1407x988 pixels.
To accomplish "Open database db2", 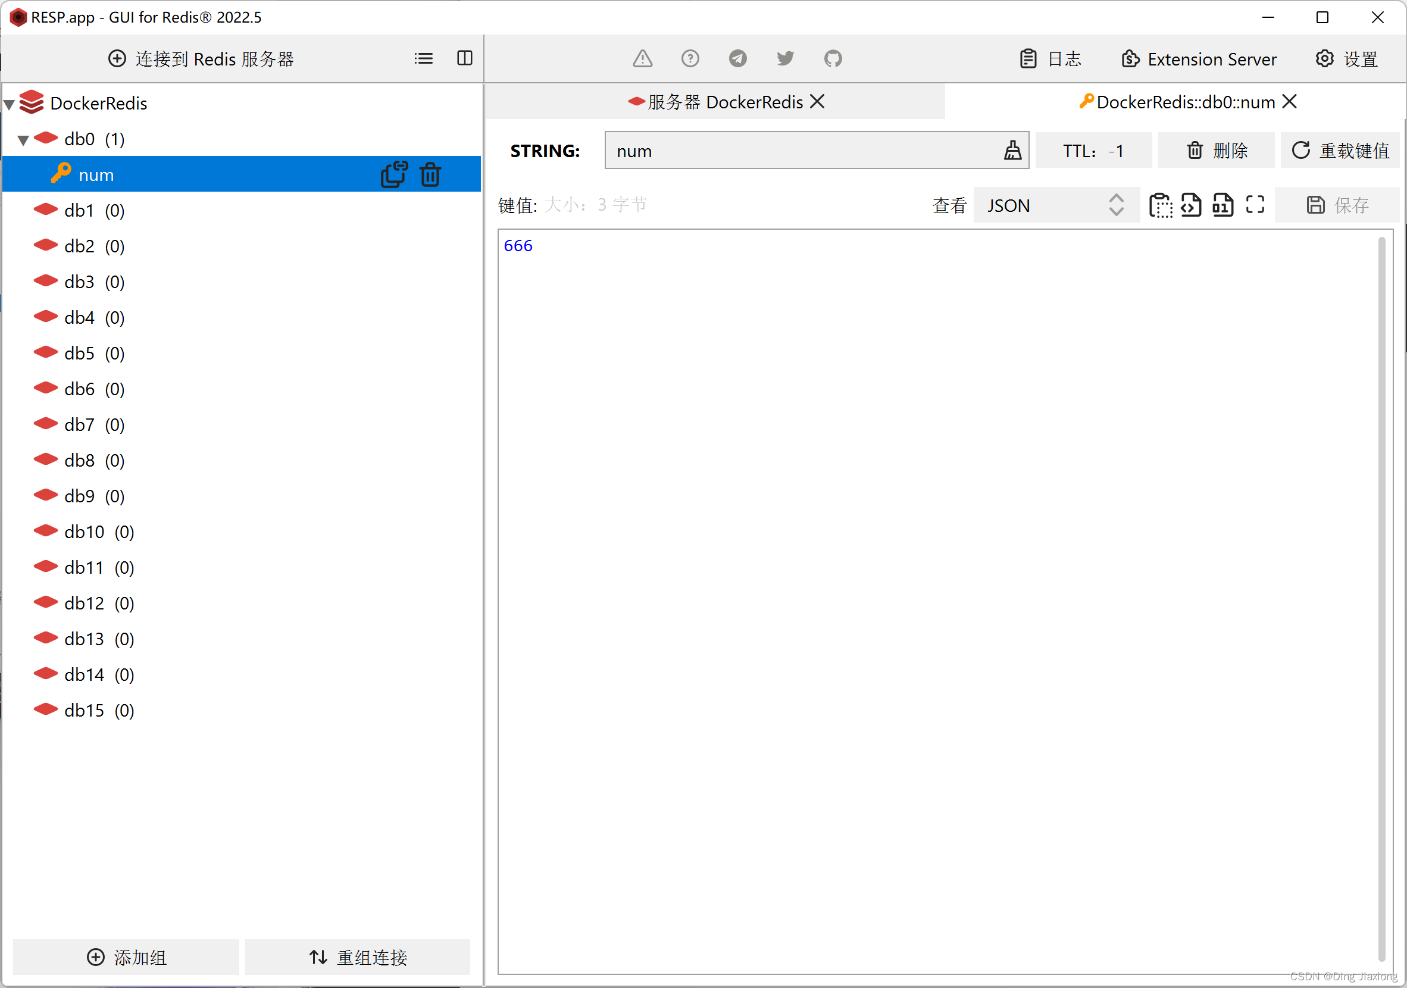I will 95,246.
